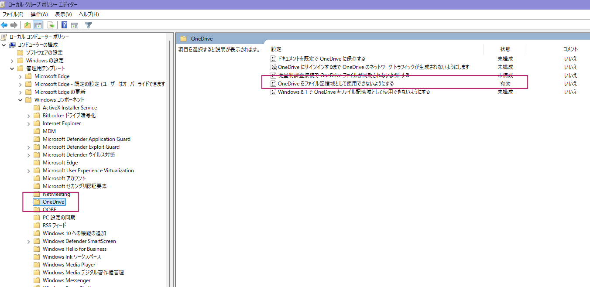This screenshot has width=590, height=287.
Task: Select the PC 設定の同期 tree item
Action: [59, 218]
